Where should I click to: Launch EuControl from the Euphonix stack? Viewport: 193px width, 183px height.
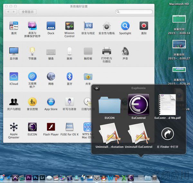(x=139, y=105)
